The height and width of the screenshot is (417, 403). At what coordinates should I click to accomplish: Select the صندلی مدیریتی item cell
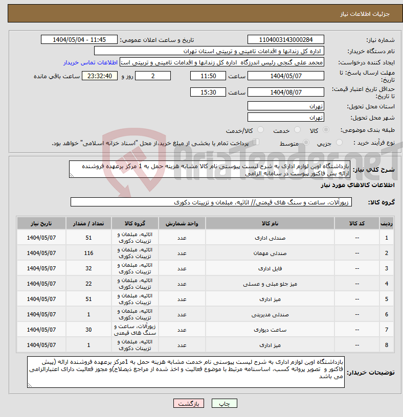pyautogui.click(x=270, y=314)
